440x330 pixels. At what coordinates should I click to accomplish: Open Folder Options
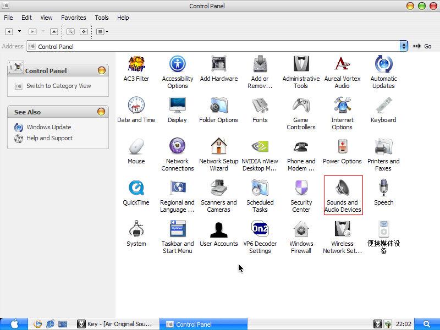point(218,110)
